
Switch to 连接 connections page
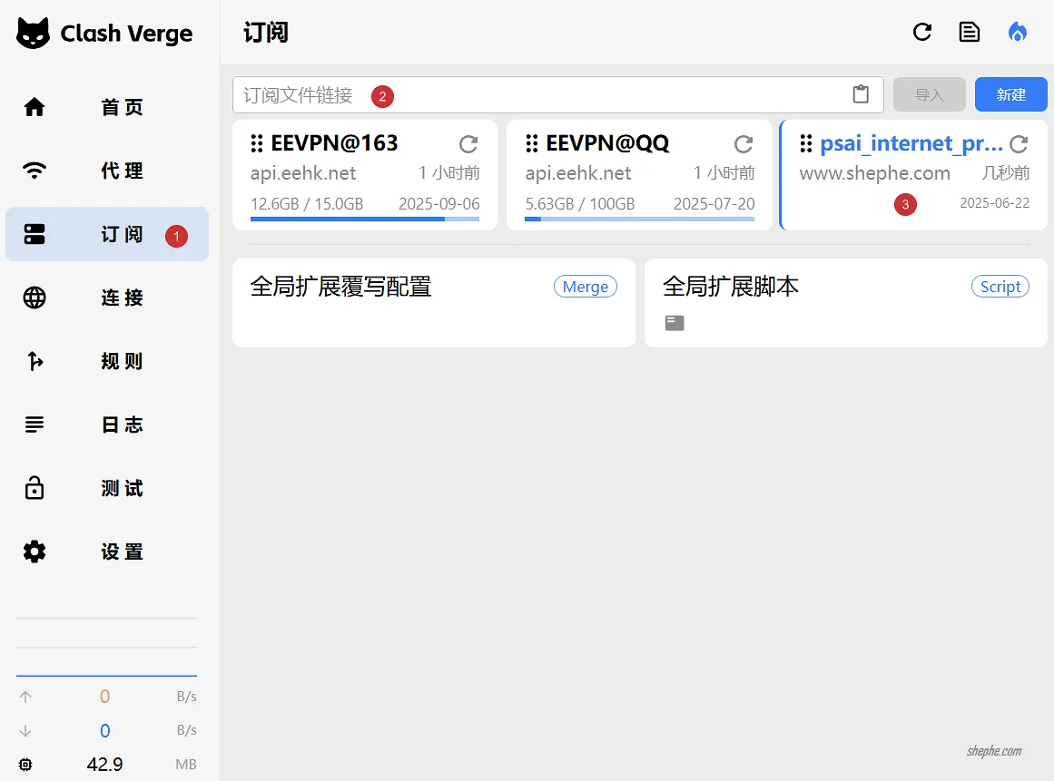[x=107, y=298]
